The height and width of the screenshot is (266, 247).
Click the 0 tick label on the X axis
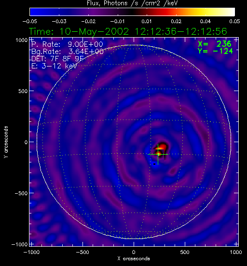point(134,252)
